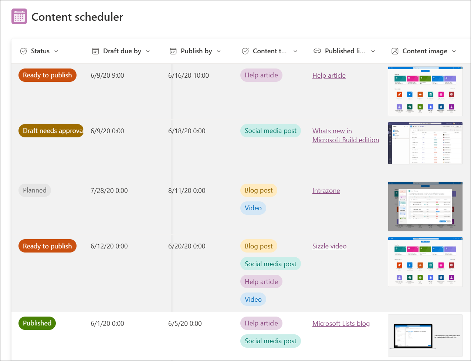
Task: Click the link icon in the Published link header
Action: coord(317,51)
